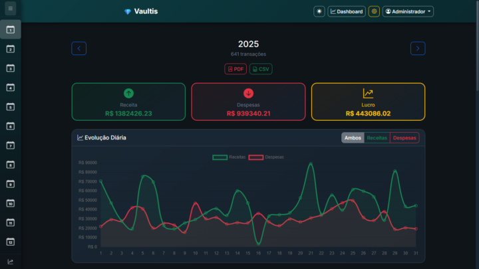Screen dimensions: 479x269
Task: Go to previous year with left chevron
Action: coord(79,48)
